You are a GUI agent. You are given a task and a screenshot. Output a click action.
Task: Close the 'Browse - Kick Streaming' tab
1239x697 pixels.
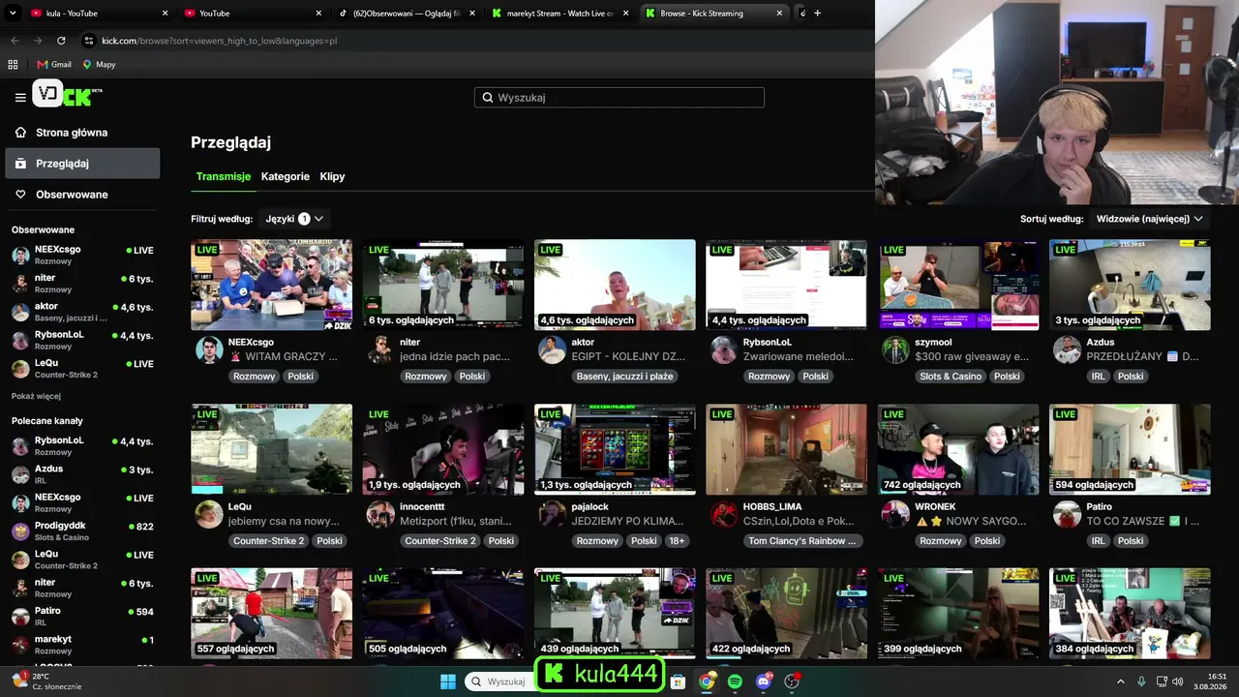(x=781, y=14)
